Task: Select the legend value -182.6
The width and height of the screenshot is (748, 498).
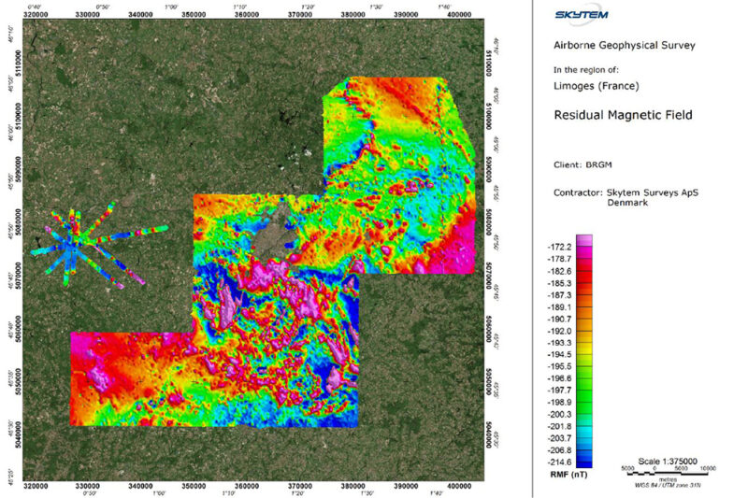Action: 559,271
